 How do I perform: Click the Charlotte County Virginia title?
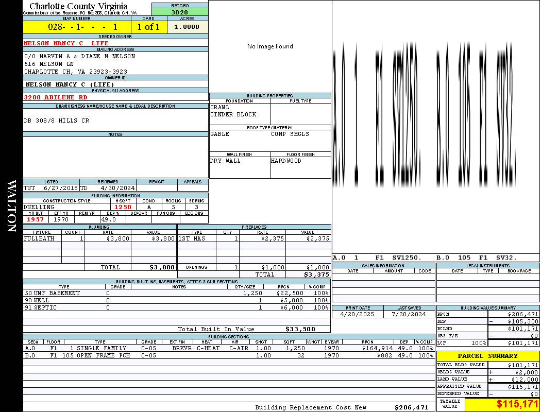click(x=78, y=6)
